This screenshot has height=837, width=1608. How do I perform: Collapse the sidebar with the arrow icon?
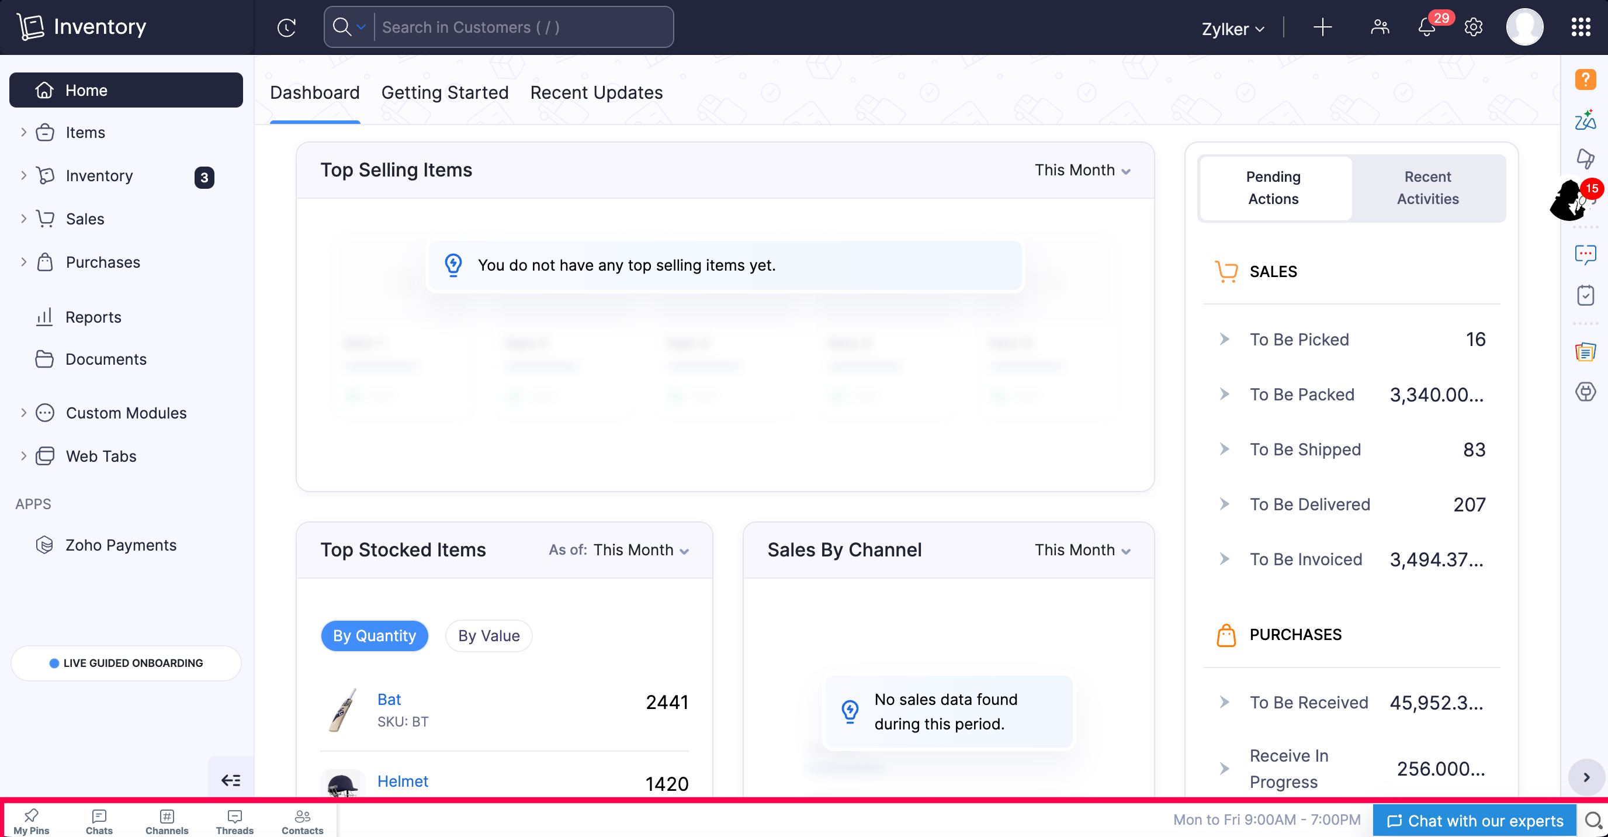pos(231,780)
